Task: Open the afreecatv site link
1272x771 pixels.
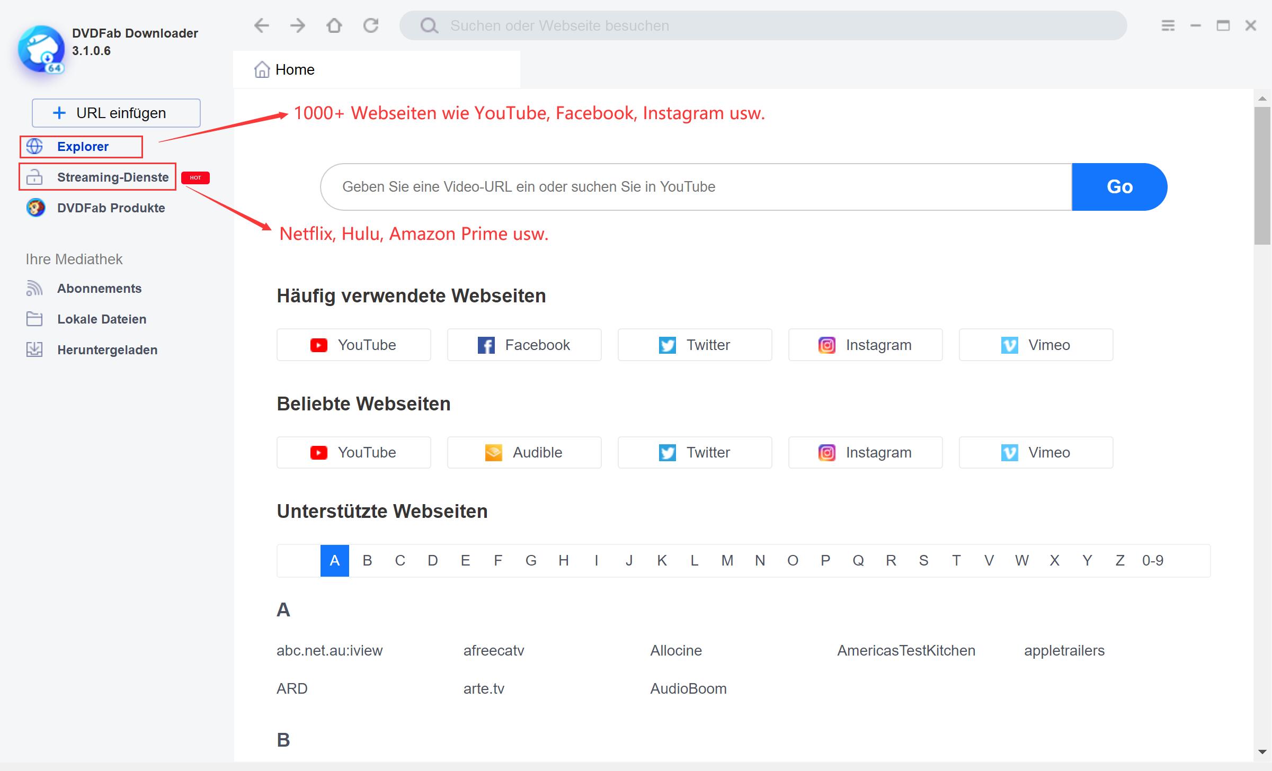Action: [494, 650]
